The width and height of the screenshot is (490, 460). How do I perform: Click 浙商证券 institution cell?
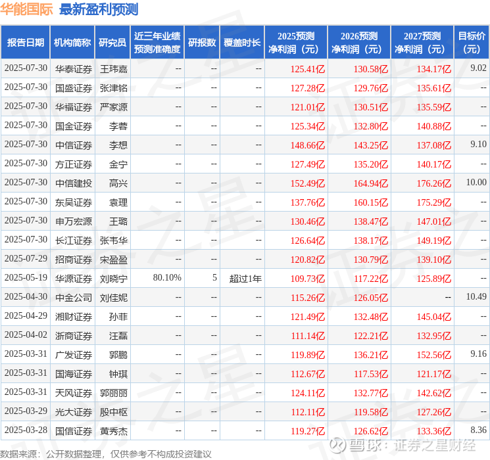point(74,336)
